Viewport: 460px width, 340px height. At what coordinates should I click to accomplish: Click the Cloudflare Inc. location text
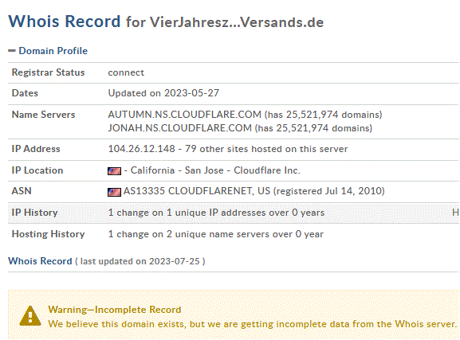coord(266,170)
